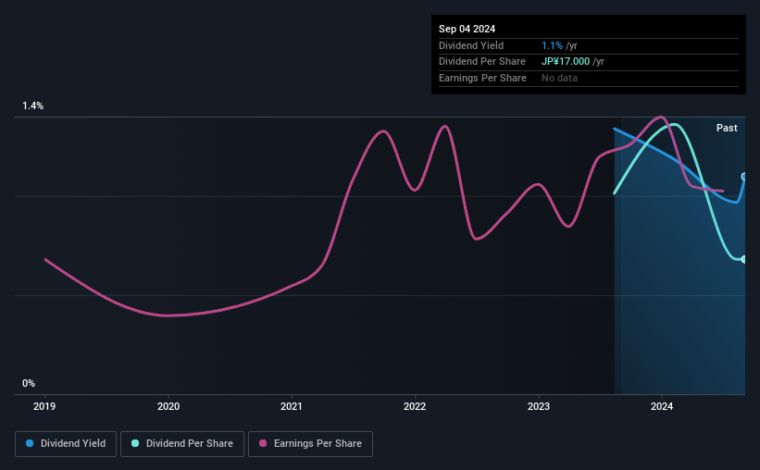
Task: Click the teal Dividend Per Share endpoint marker
Action: click(x=744, y=259)
